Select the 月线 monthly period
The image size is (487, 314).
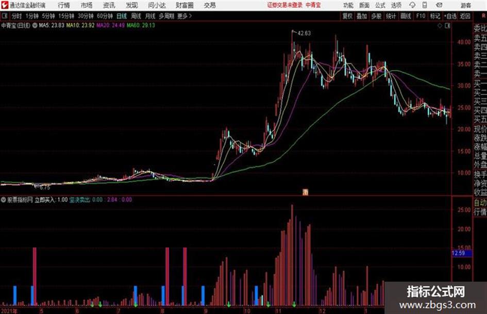click(x=150, y=16)
